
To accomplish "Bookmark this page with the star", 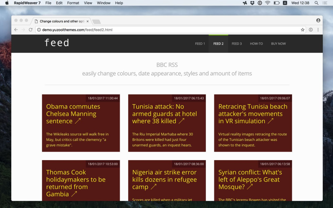I will 303,30.
